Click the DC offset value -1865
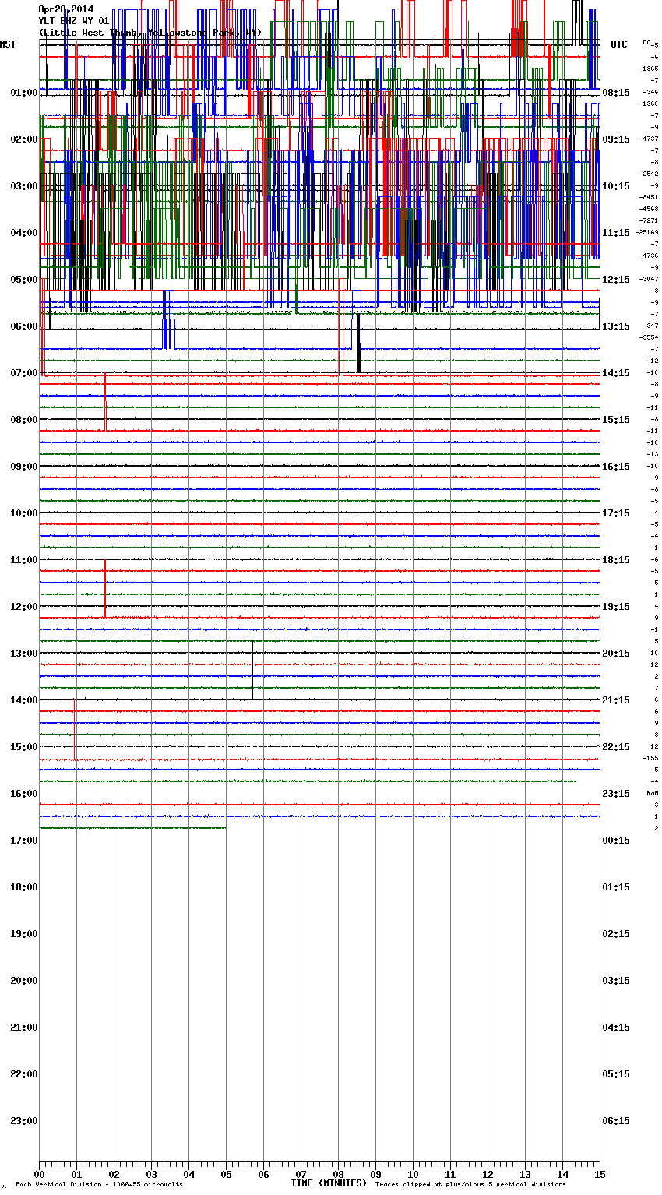This screenshot has width=662, height=1195. point(649,69)
